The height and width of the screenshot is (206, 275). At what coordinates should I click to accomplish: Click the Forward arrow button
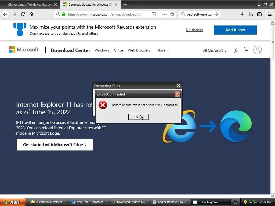[14, 14]
